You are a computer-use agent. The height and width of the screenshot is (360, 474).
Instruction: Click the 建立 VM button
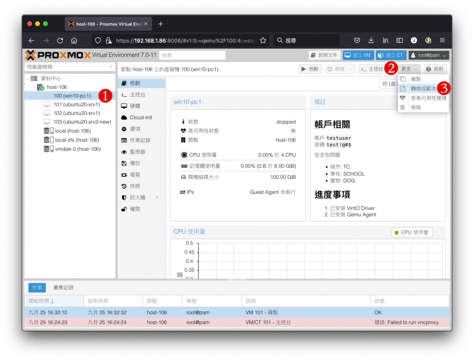click(x=358, y=56)
